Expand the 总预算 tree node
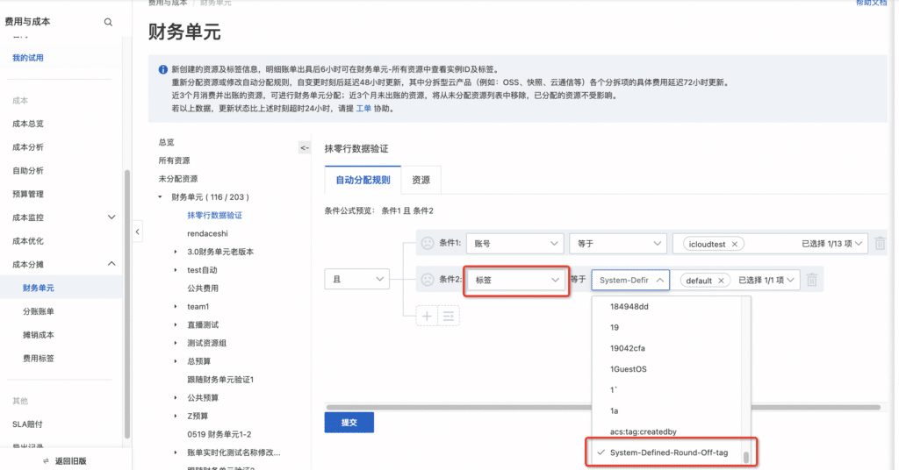 176,361
